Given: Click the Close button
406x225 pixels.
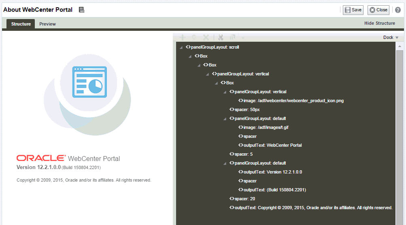Looking at the screenshot, I should coord(378,10).
